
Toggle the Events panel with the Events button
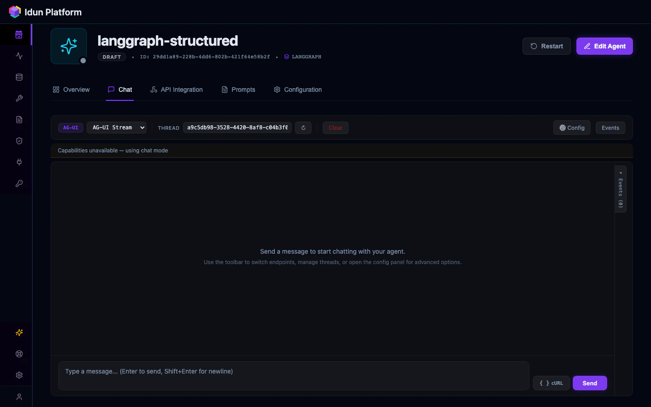tap(610, 128)
